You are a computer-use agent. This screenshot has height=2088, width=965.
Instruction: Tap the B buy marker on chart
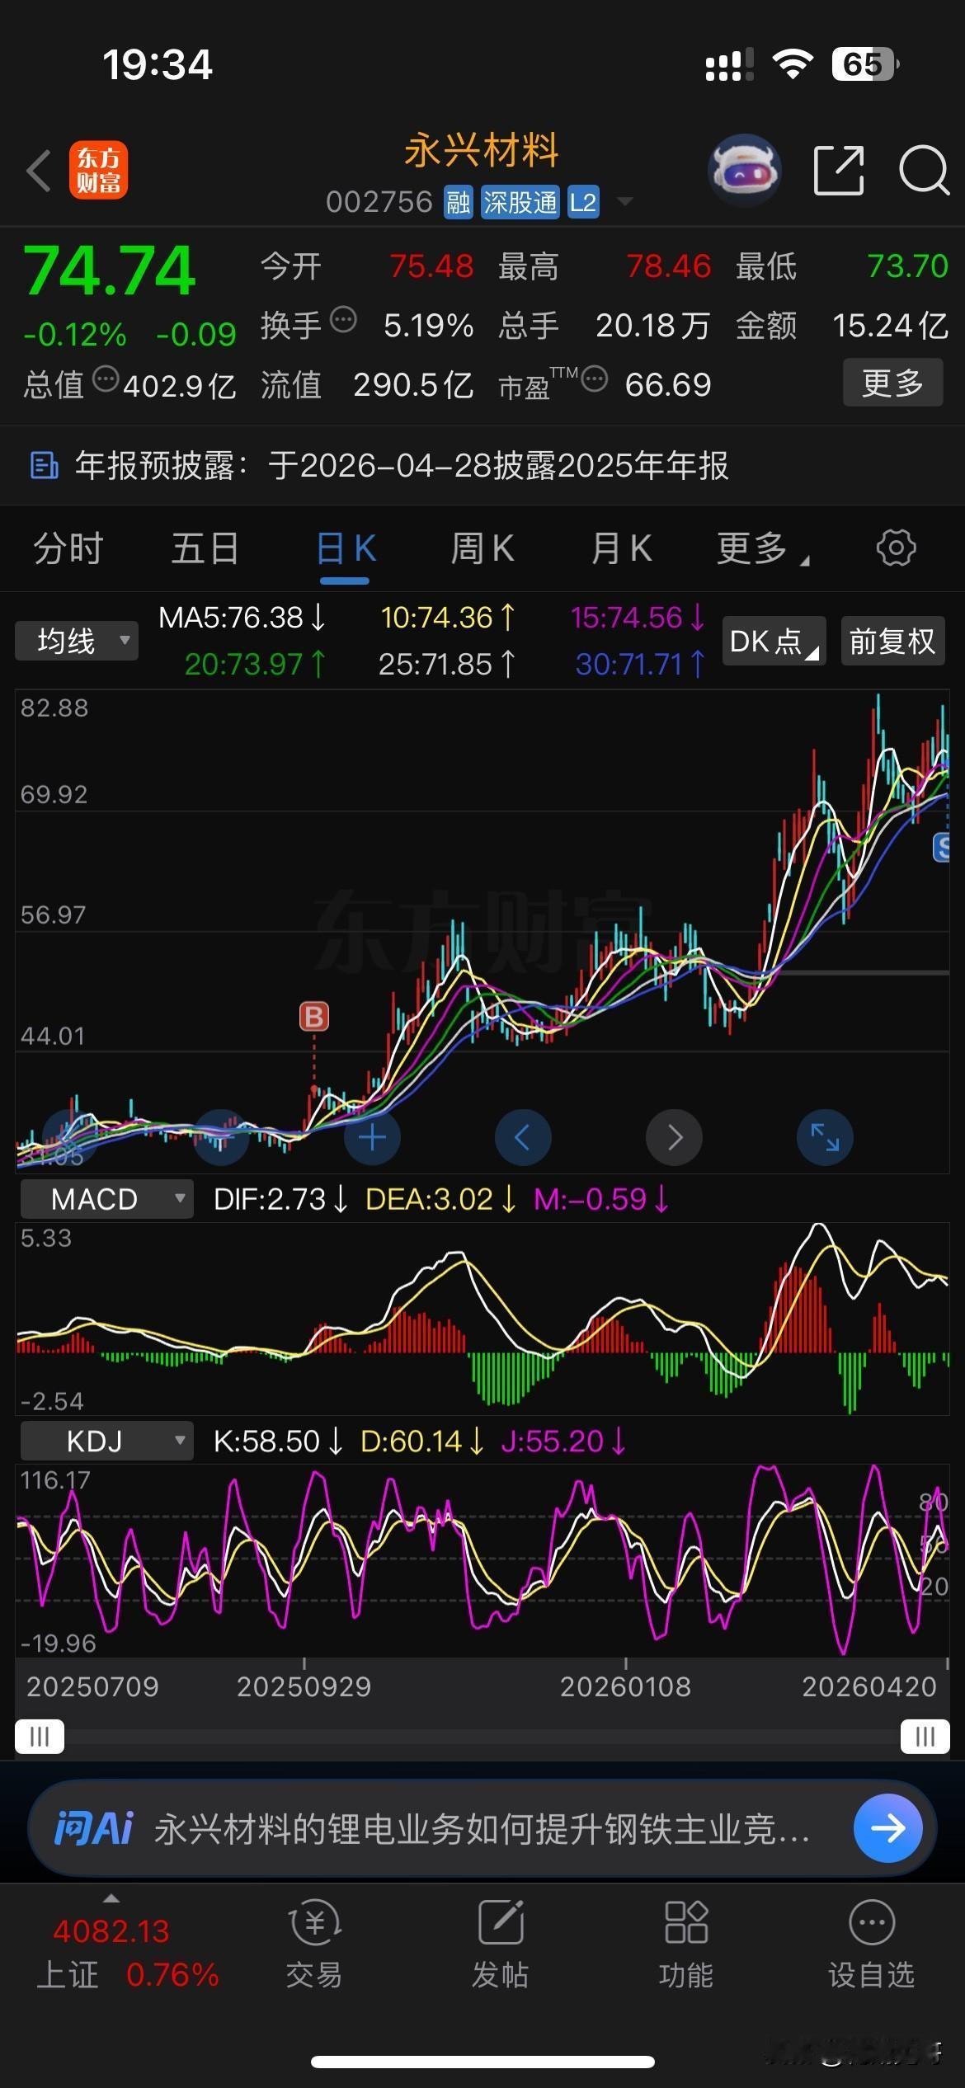314,1016
